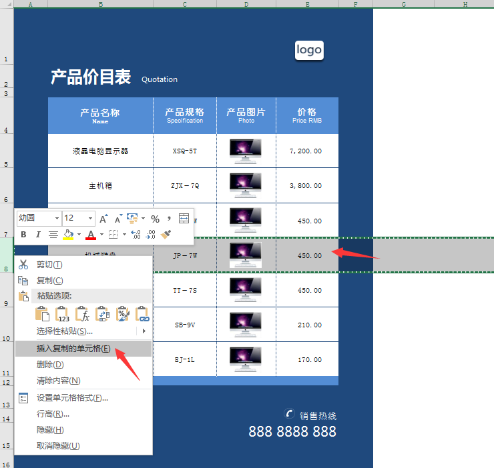This screenshot has height=468, width=494.
Task: Click the select-all corner button
Action: (6, 4)
